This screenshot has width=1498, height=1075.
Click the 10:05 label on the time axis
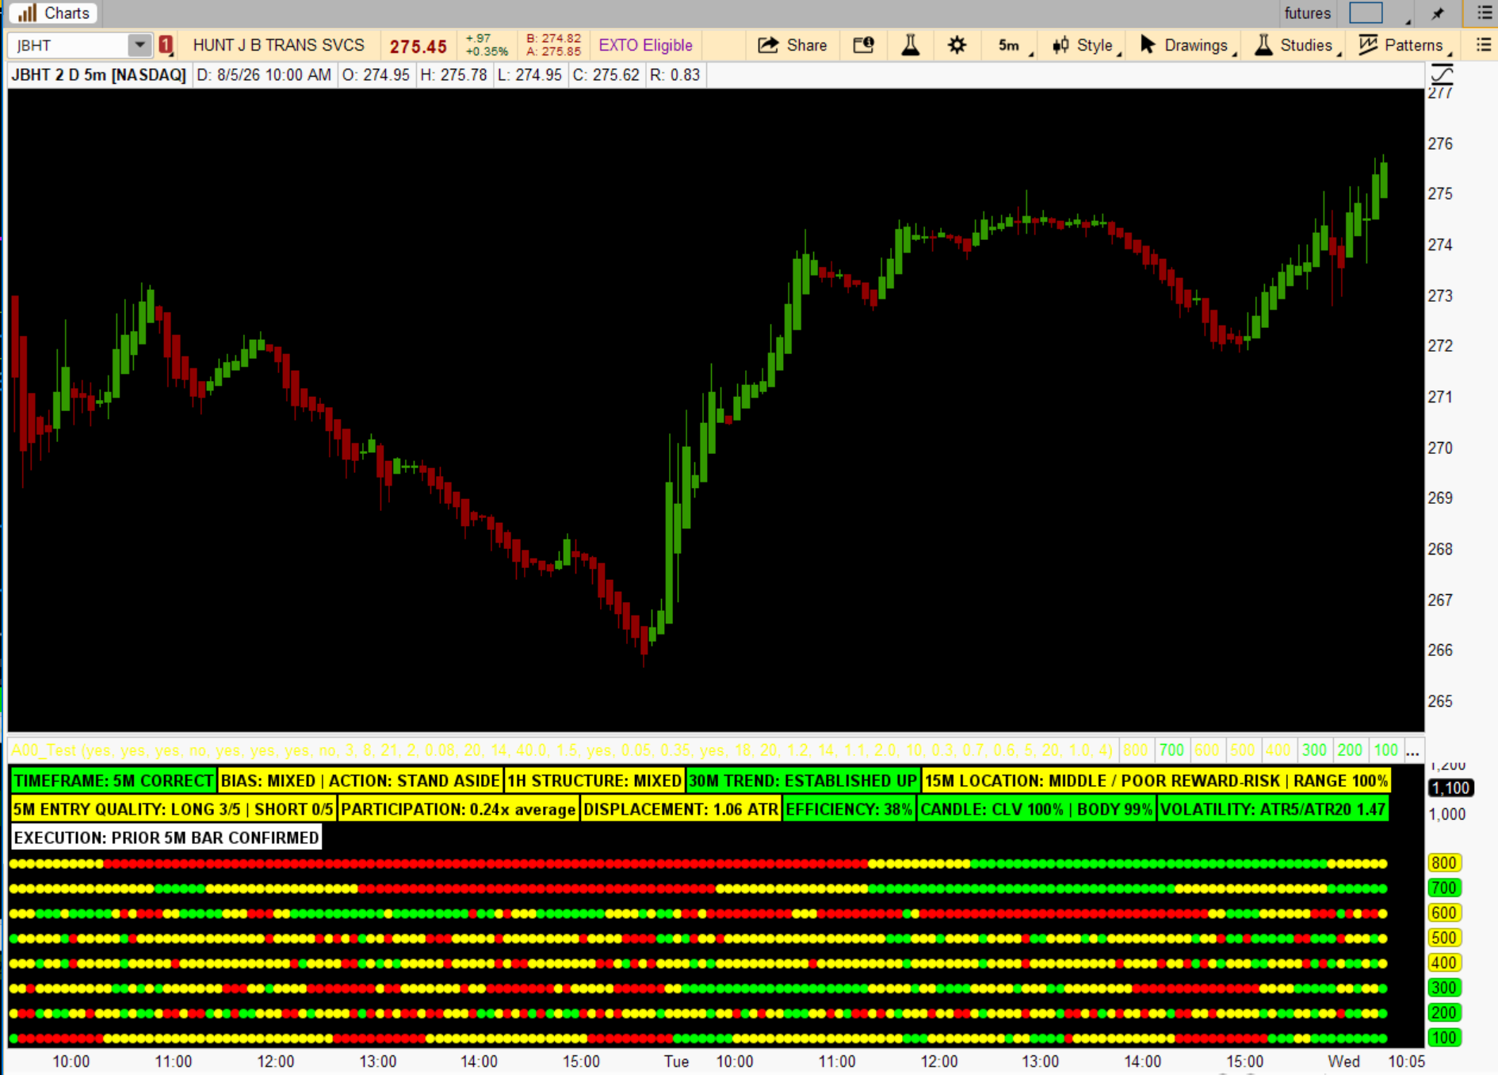click(x=1406, y=1062)
